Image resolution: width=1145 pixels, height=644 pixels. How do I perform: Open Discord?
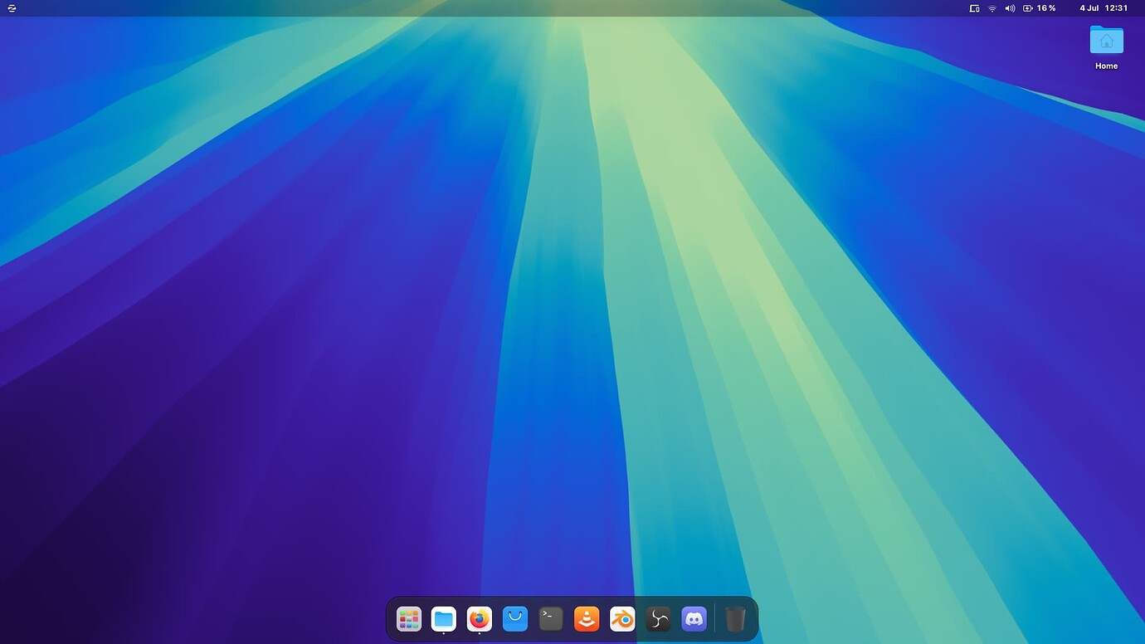[x=693, y=618]
